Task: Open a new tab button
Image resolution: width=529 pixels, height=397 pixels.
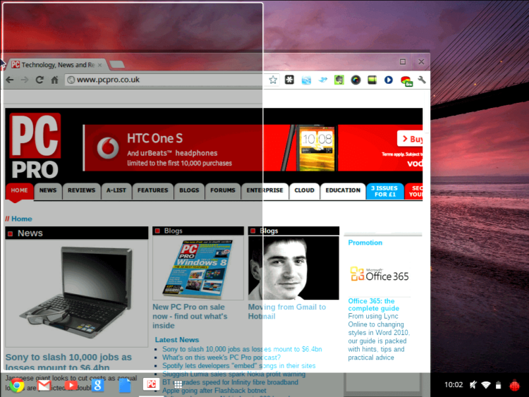Action: point(117,64)
